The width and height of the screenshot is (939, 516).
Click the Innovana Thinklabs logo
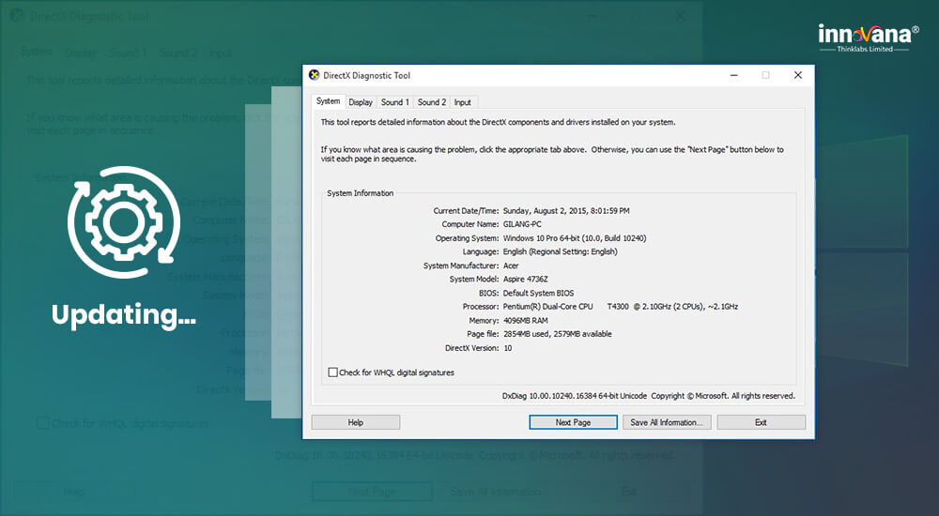pyautogui.click(x=868, y=38)
